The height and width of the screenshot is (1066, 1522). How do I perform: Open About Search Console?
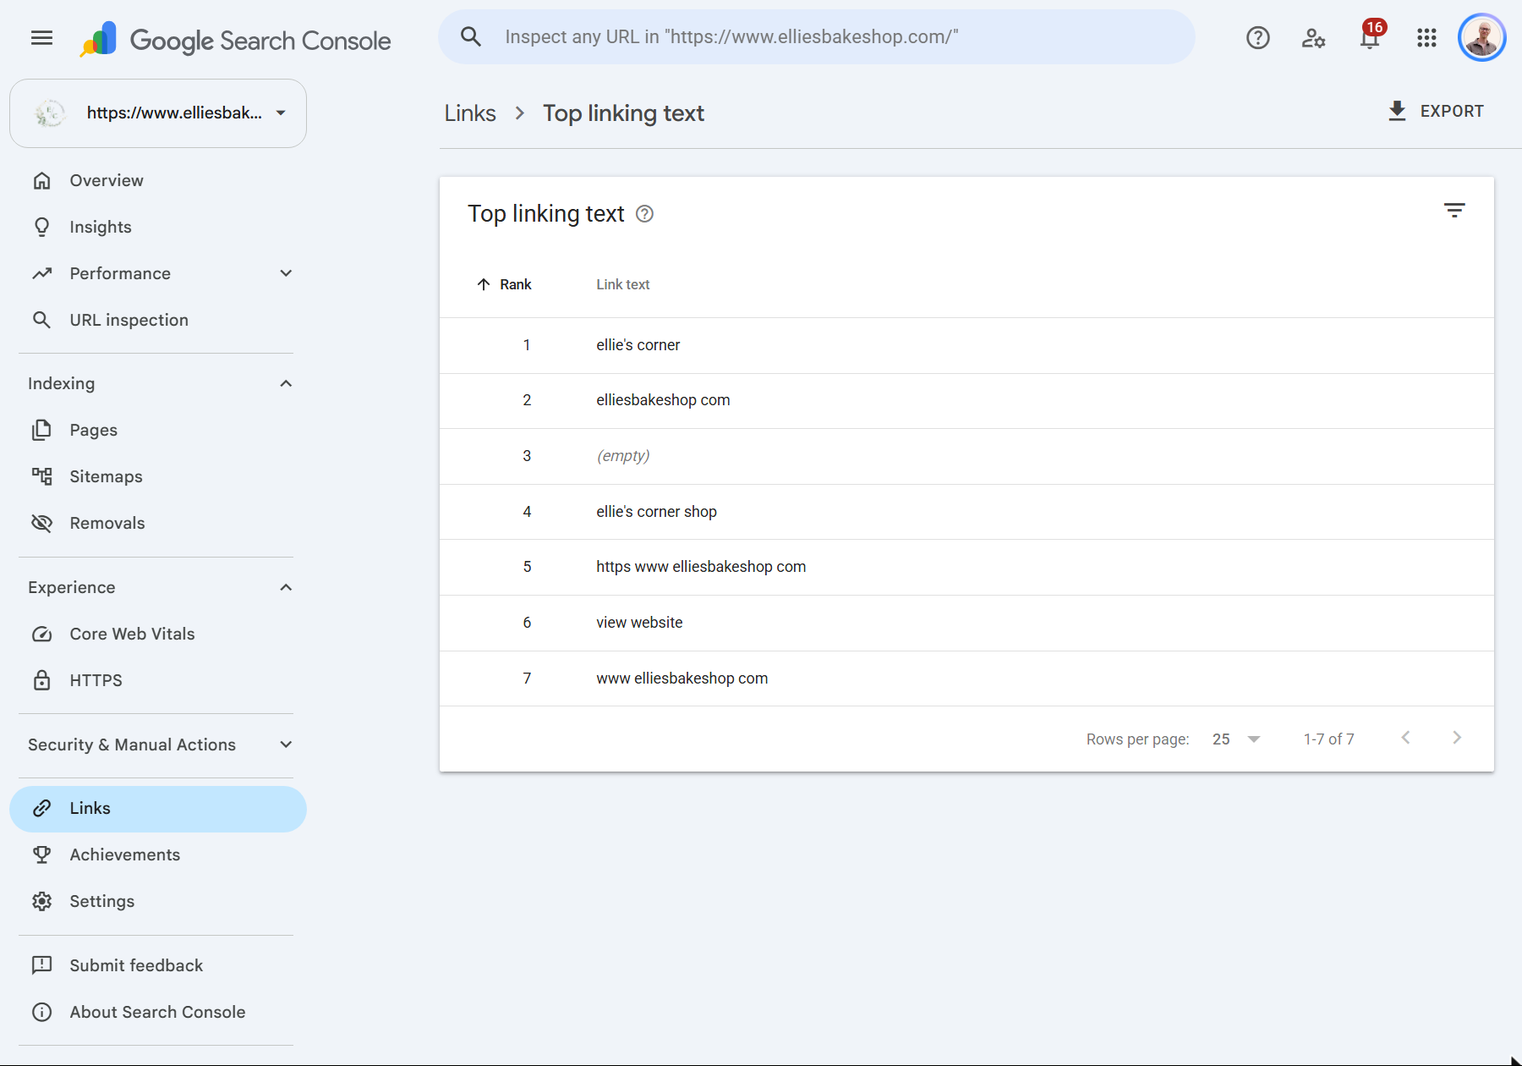[x=158, y=1012]
